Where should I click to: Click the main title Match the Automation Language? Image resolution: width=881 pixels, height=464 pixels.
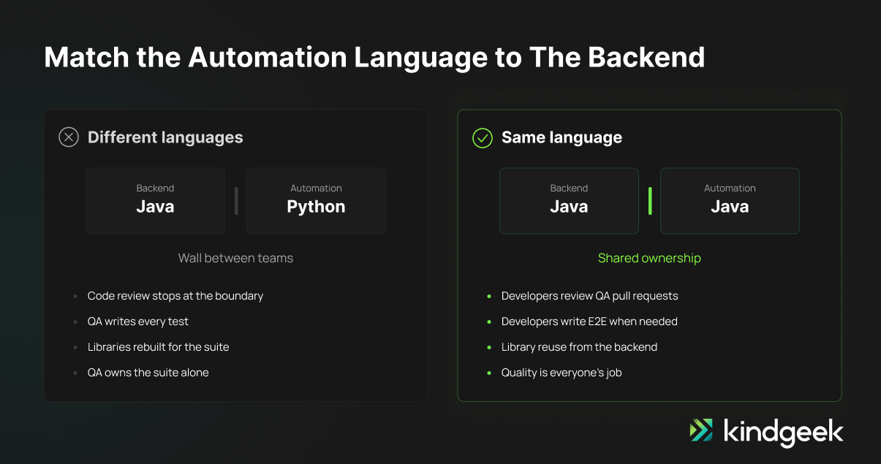click(x=374, y=57)
